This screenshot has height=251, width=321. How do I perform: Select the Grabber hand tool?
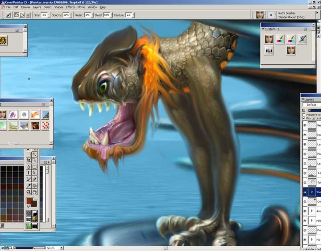(x=35, y=192)
